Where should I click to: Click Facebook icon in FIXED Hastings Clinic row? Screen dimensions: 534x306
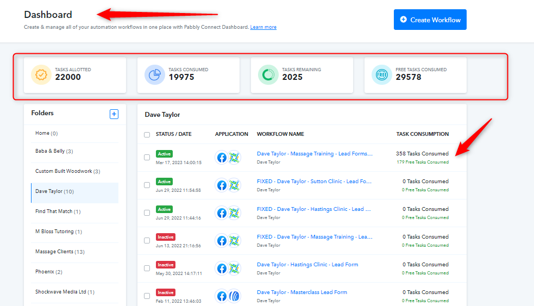pos(222,213)
